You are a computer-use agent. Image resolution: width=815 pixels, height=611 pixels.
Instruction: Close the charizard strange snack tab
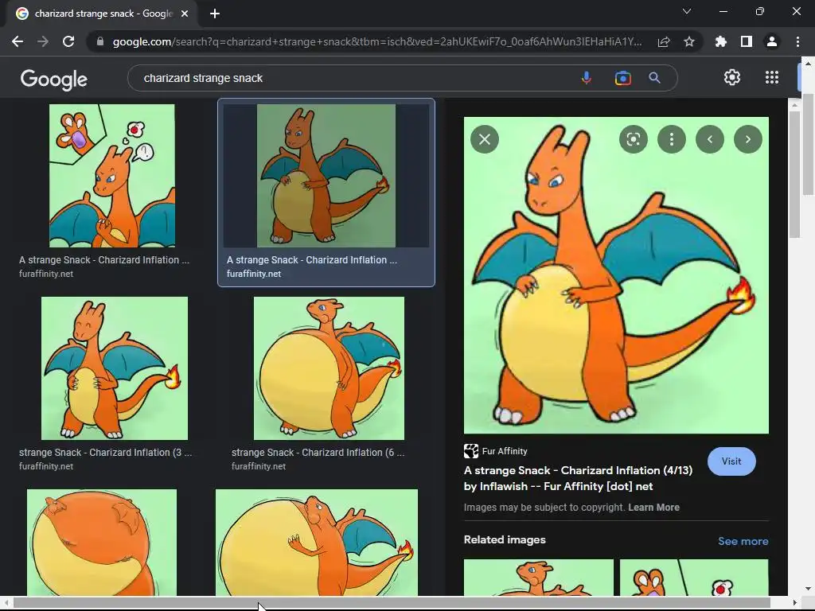pyautogui.click(x=185, y=14)
